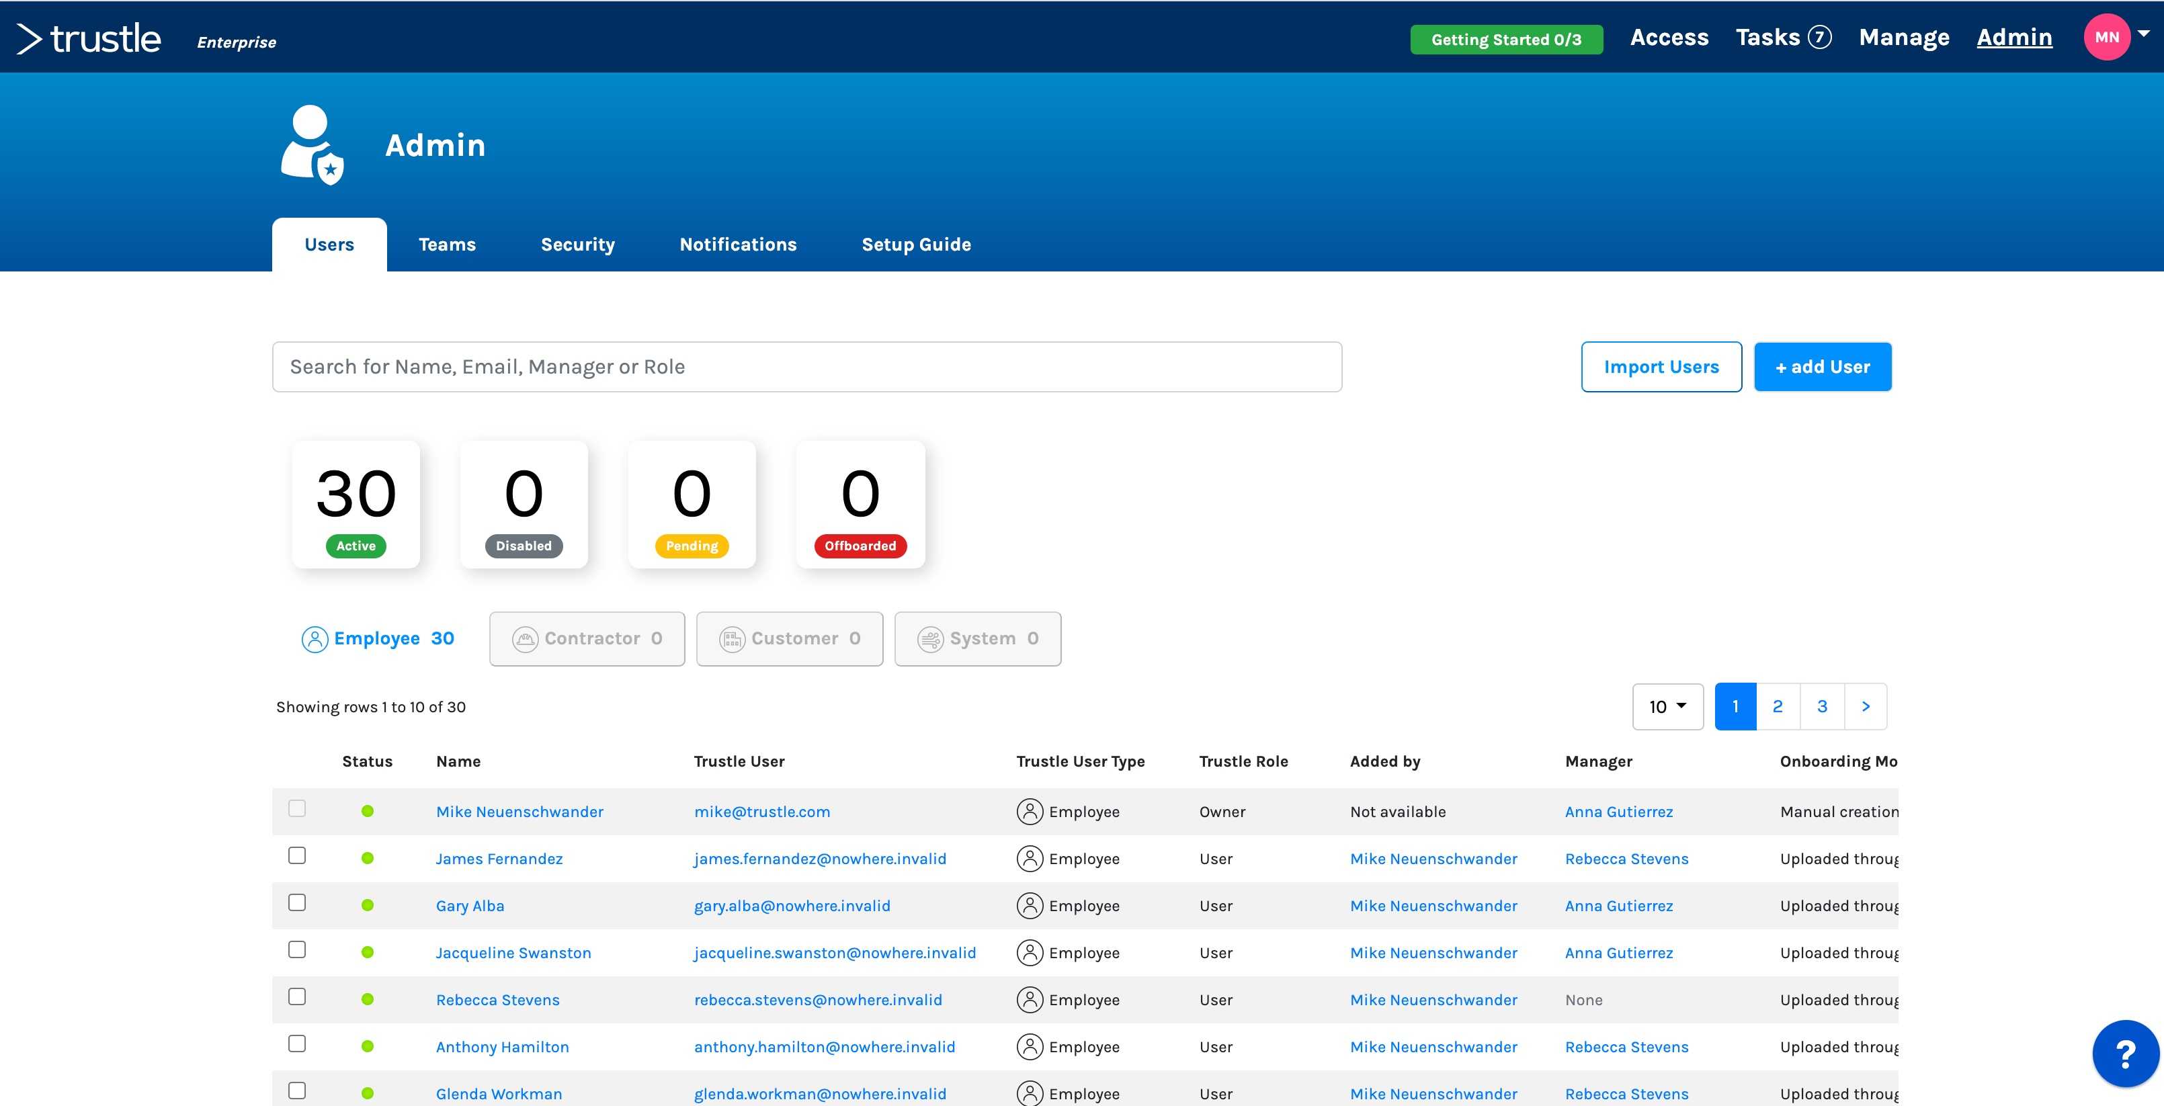Screen dimensions: 2164x1106
Task: Select the checkbox for Gary Alba
Action: pyautogui.click(x=296, y=902)
